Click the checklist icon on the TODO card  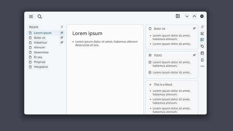150,55
